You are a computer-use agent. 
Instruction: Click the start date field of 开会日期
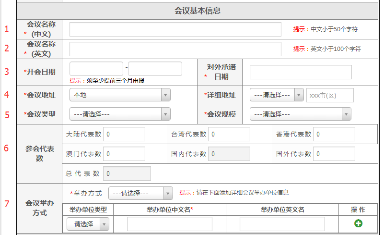click(x=96, y=69)
